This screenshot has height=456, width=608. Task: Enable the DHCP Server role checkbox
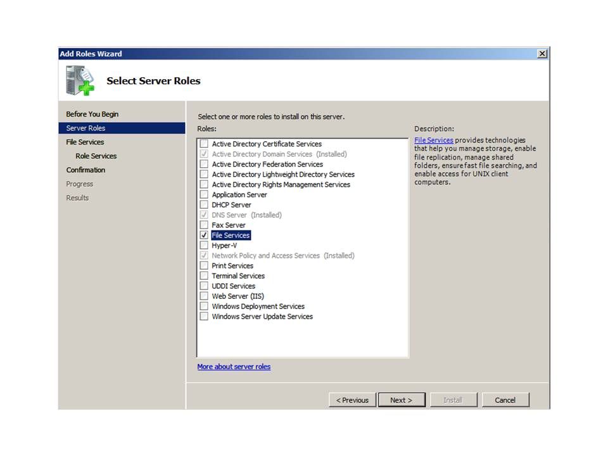tap(204, 205)
